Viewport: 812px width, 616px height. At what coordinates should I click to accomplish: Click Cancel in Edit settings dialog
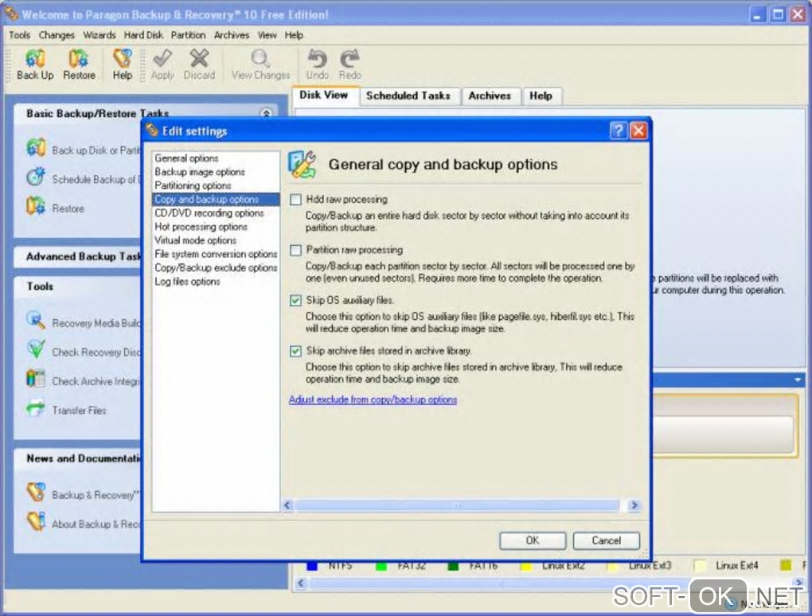[607, 540]
